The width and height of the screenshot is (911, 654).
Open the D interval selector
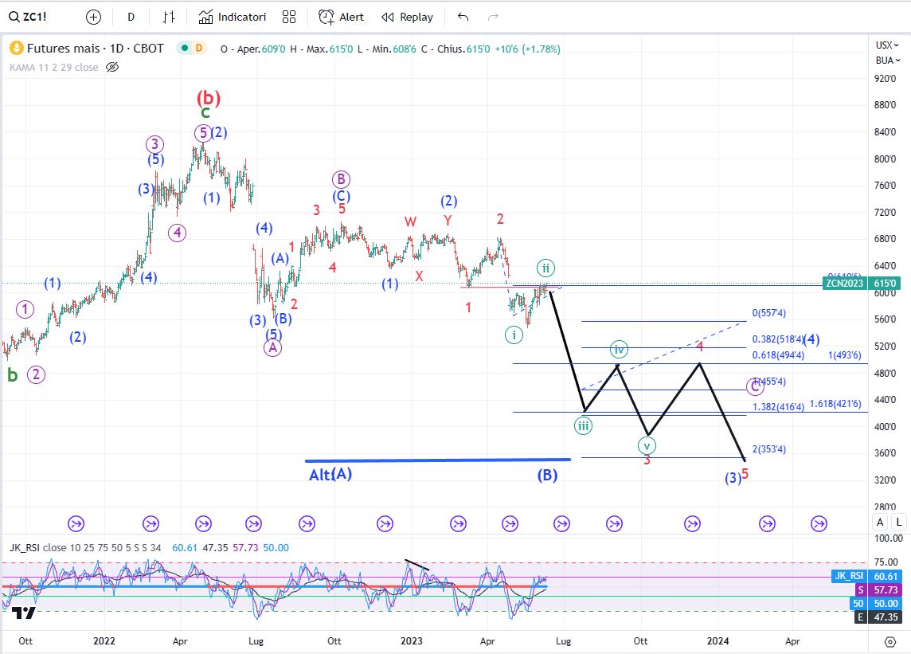pyautogui.click(x=131, y=17)
